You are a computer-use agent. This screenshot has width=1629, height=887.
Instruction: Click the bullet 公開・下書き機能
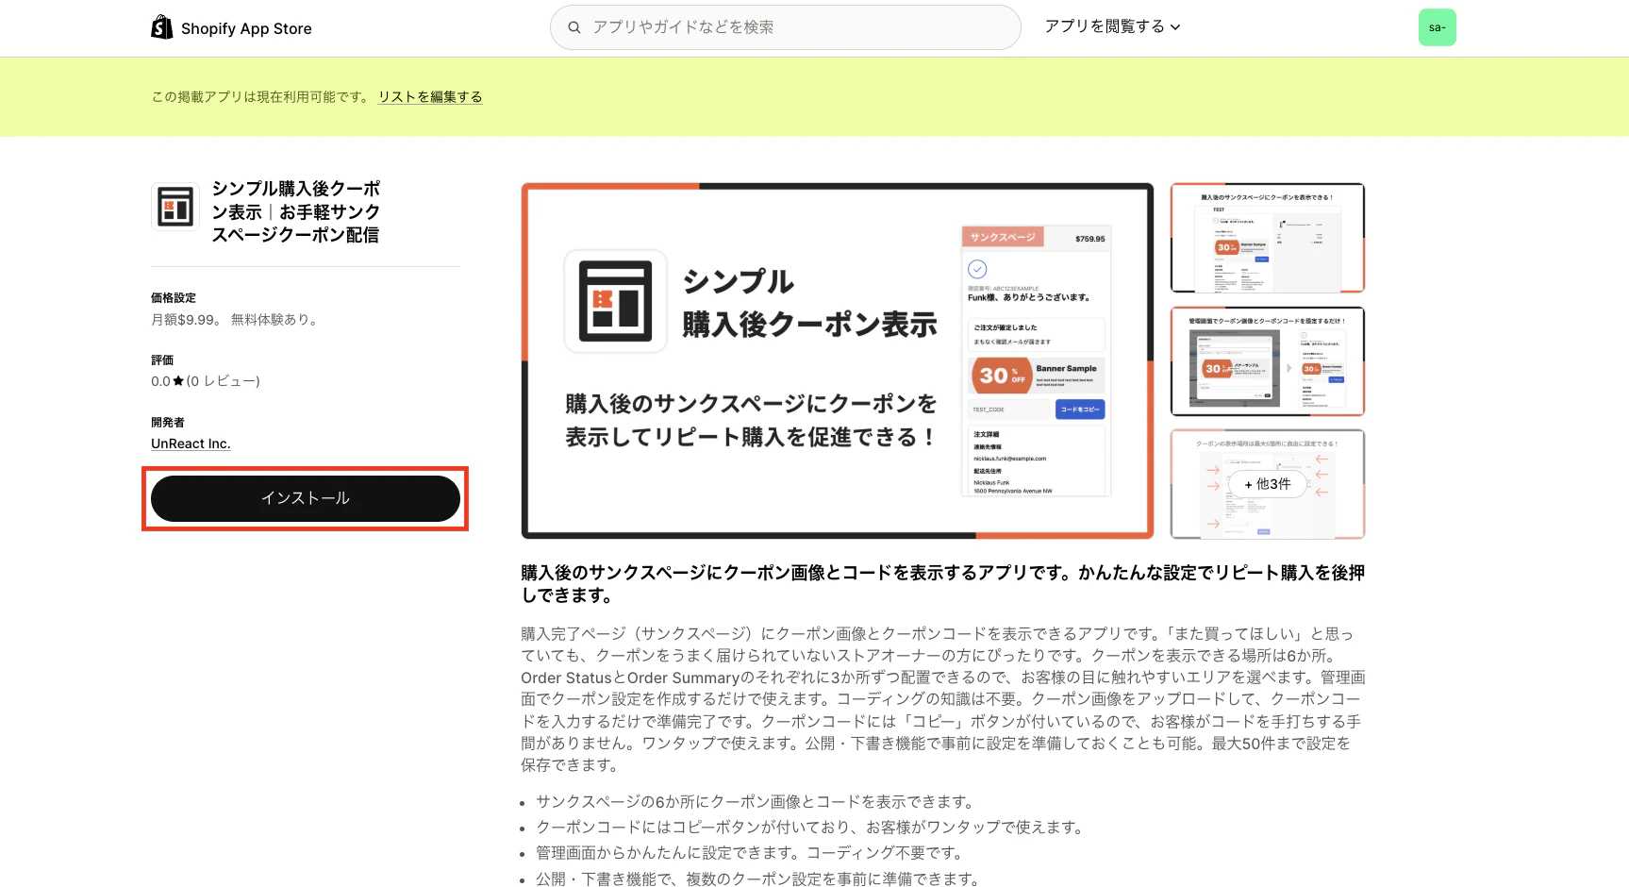(x=758, y=879)
